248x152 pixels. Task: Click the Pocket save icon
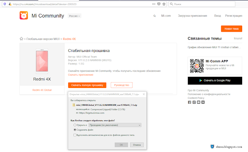pyautogui.click(x=159, y=4)
